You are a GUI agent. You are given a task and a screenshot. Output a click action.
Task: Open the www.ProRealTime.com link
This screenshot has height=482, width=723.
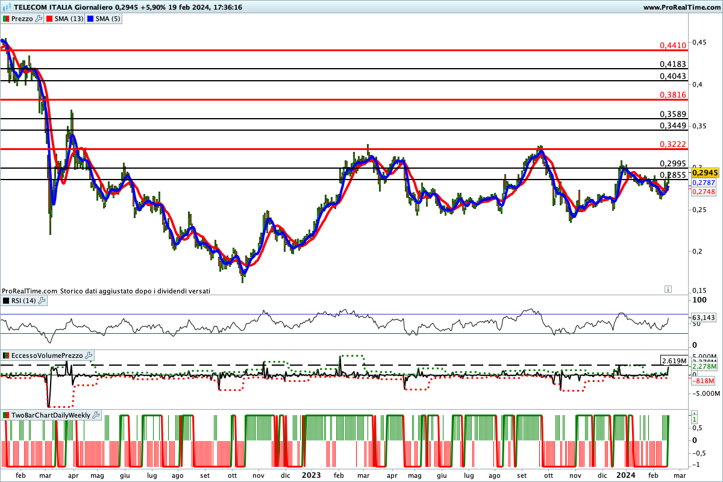click(x=681, y=7)
